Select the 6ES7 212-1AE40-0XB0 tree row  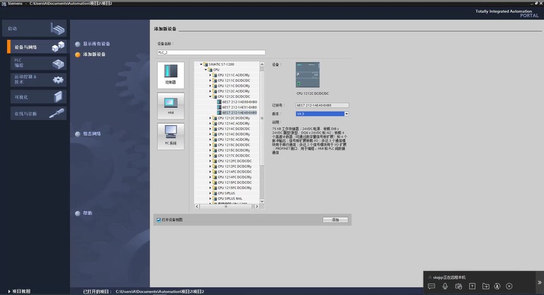pos(239,113)
